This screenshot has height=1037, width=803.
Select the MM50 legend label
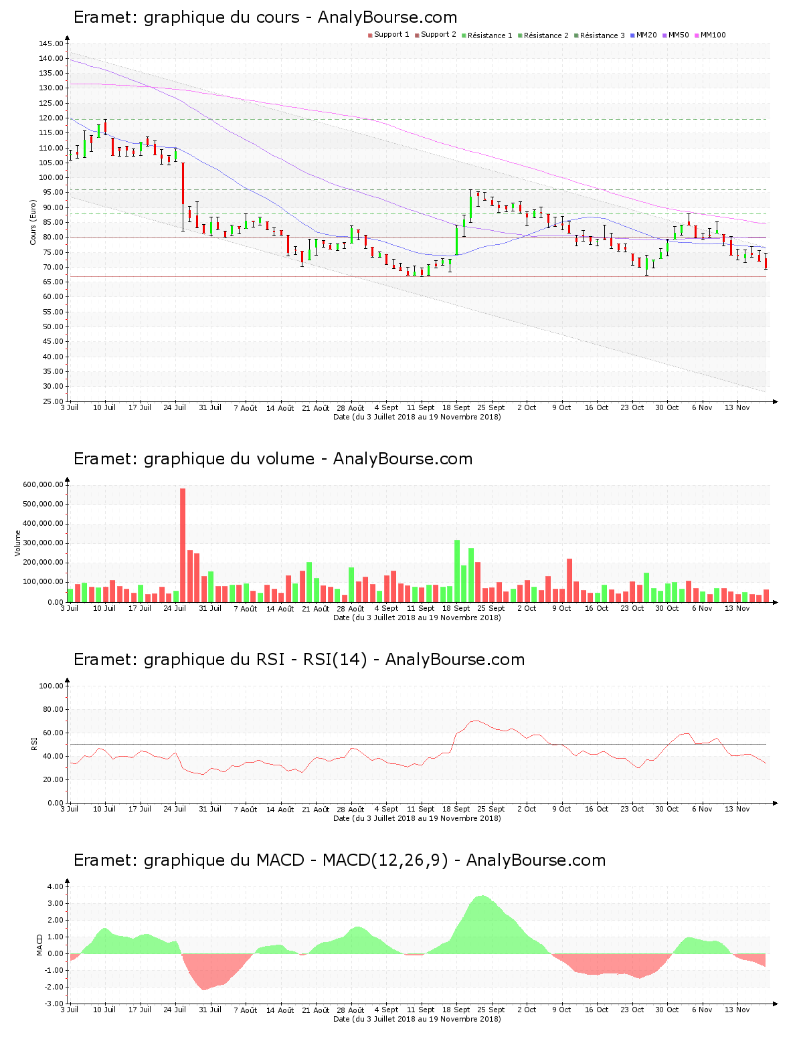679,35
